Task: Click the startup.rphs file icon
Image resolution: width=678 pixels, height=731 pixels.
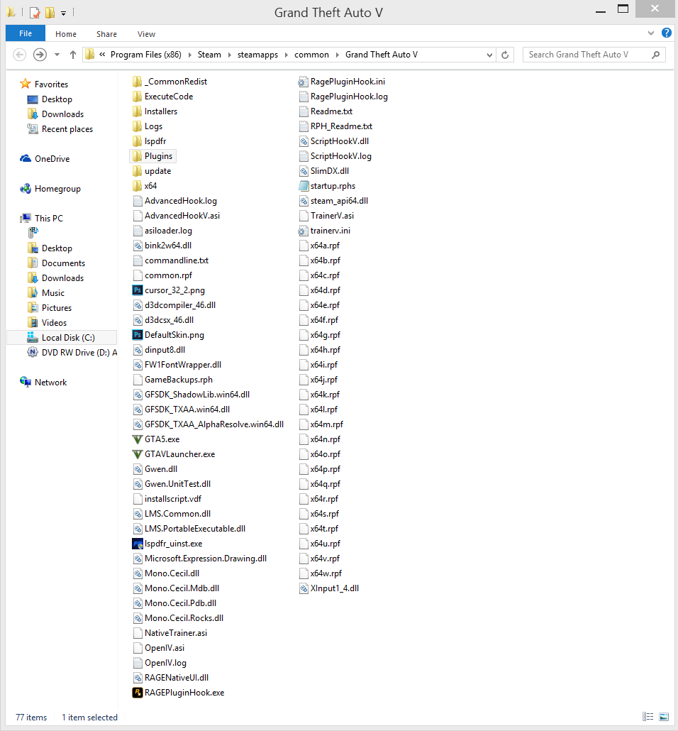Action: coord(304,186)
